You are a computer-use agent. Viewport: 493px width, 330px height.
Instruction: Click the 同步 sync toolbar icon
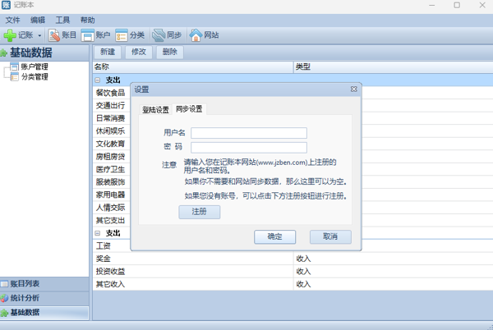click(x=159, y=35)
